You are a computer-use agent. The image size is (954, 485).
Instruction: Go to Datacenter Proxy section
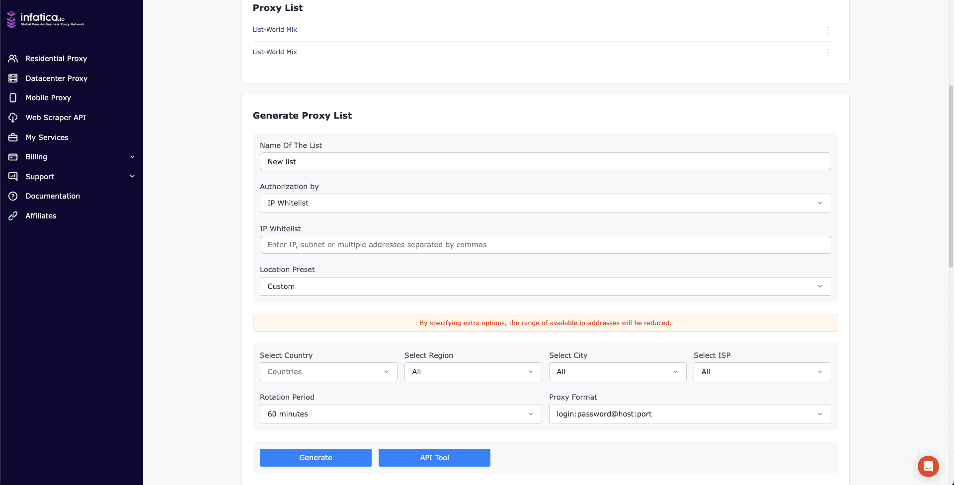pos(57,78)
